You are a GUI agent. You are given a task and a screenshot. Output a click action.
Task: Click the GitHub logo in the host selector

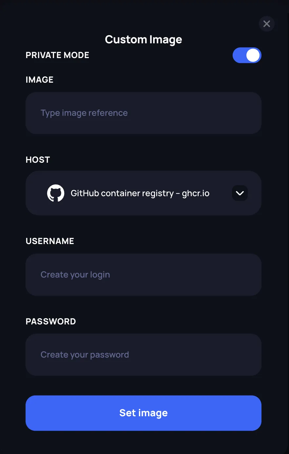pos(56,193)
